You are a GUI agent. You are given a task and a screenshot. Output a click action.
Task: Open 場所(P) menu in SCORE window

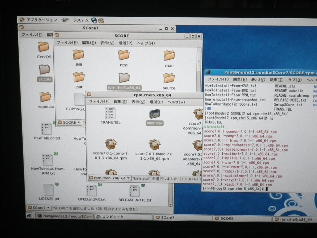point(126,43)
